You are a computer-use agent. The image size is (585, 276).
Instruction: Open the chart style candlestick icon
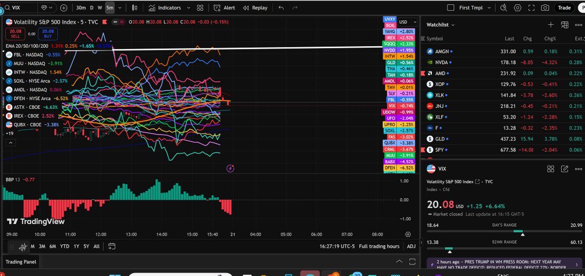tap(135, 7)
